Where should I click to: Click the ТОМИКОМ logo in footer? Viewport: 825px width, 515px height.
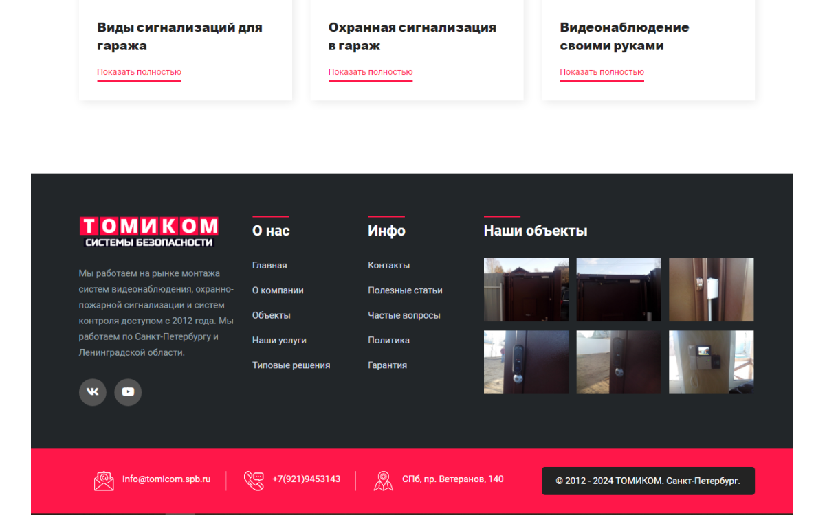[x=148, y=232]
